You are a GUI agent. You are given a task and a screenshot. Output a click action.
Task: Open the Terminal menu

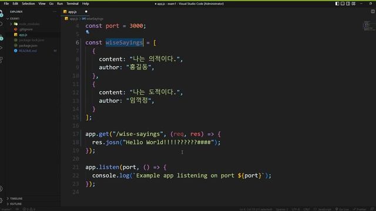point(72,4)
